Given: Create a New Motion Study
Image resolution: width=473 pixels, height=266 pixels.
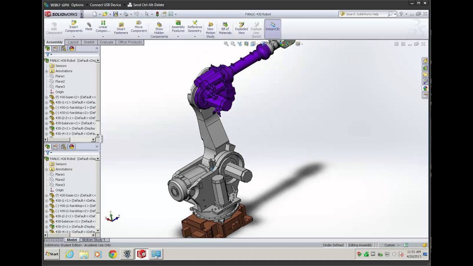Looking at the screenshot, I should (x=210, y=30).
